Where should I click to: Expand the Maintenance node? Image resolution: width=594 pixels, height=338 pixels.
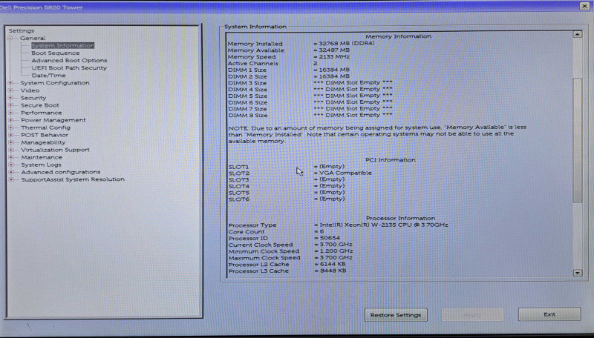tap(10, 157)
